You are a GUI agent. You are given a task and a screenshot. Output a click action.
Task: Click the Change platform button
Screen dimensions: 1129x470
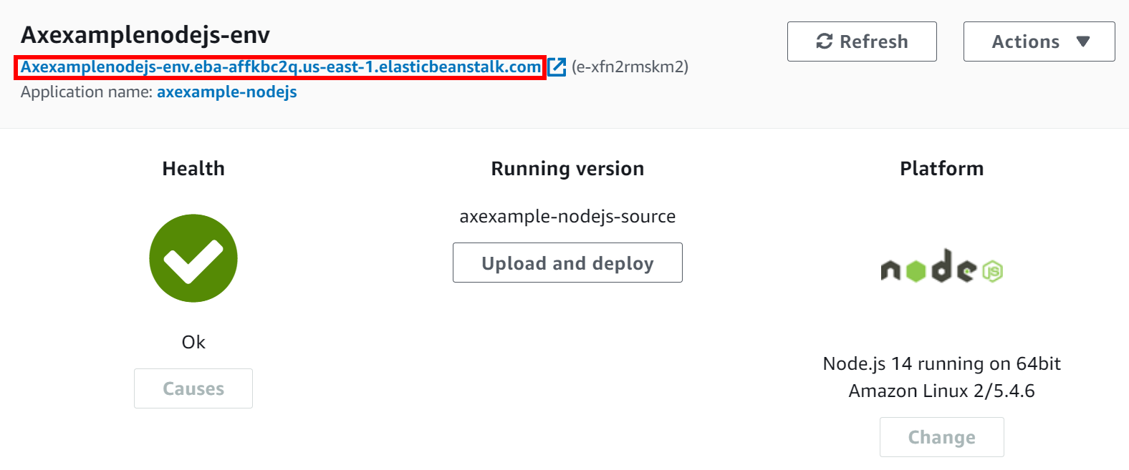tap(941, 437)
